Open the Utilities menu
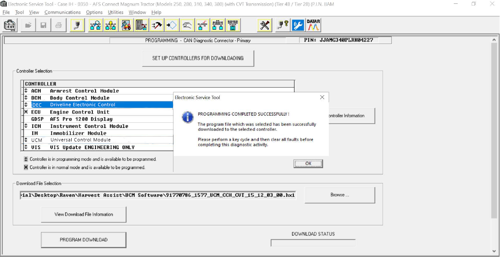 (x=115, y=12)
